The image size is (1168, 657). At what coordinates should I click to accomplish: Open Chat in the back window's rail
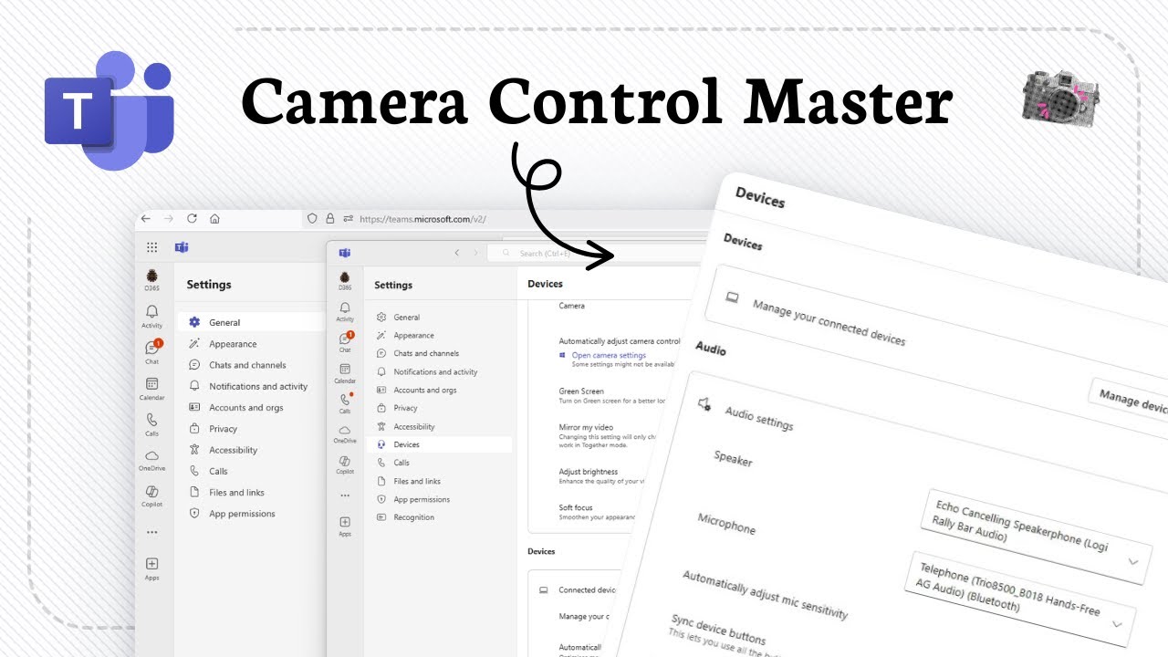click(x=151, y=351)
